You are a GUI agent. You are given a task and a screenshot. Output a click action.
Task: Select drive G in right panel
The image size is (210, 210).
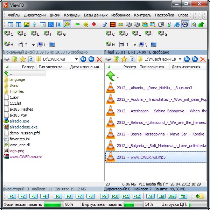[x=163, y=34]
